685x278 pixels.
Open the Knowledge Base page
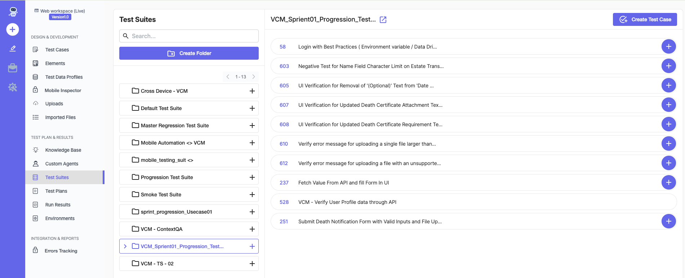tap(63, 150)
